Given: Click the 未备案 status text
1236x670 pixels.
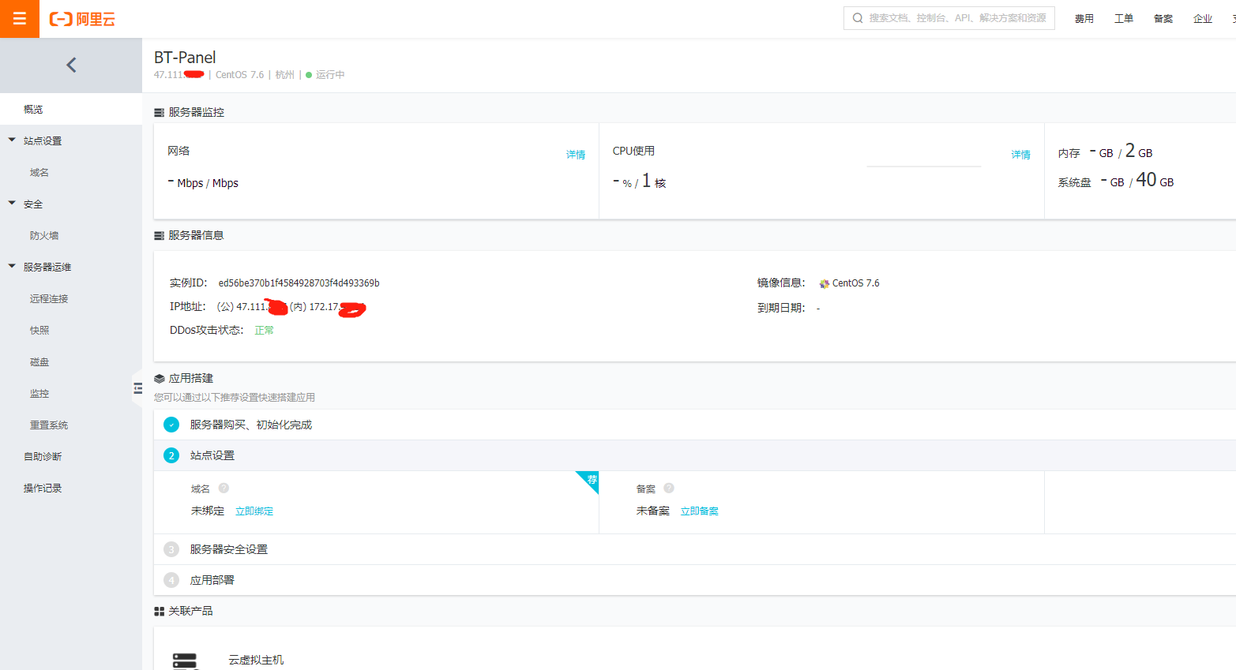Looking at the screenshot, I should (x=653, y=511).
